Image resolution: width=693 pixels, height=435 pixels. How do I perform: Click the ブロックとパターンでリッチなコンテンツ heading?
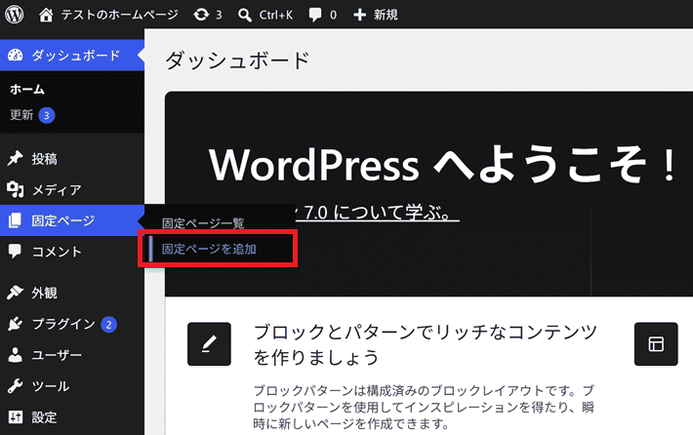coord(426,344)
